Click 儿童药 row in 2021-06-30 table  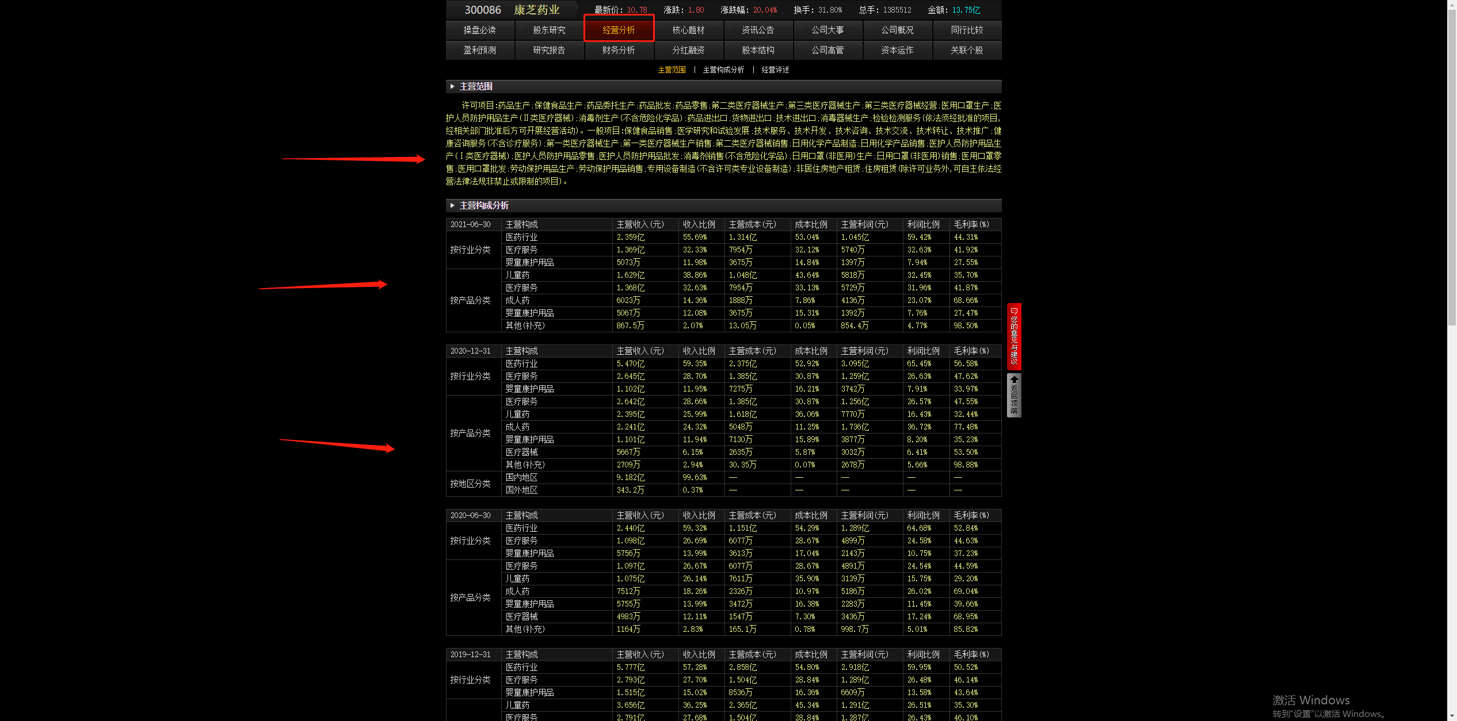[751, 275]
